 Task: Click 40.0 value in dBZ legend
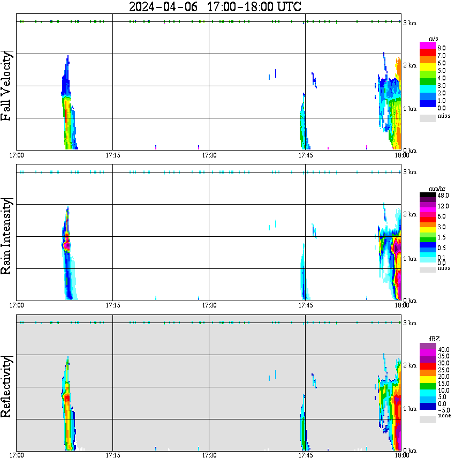pyautogui.click(x=443, y=350)
